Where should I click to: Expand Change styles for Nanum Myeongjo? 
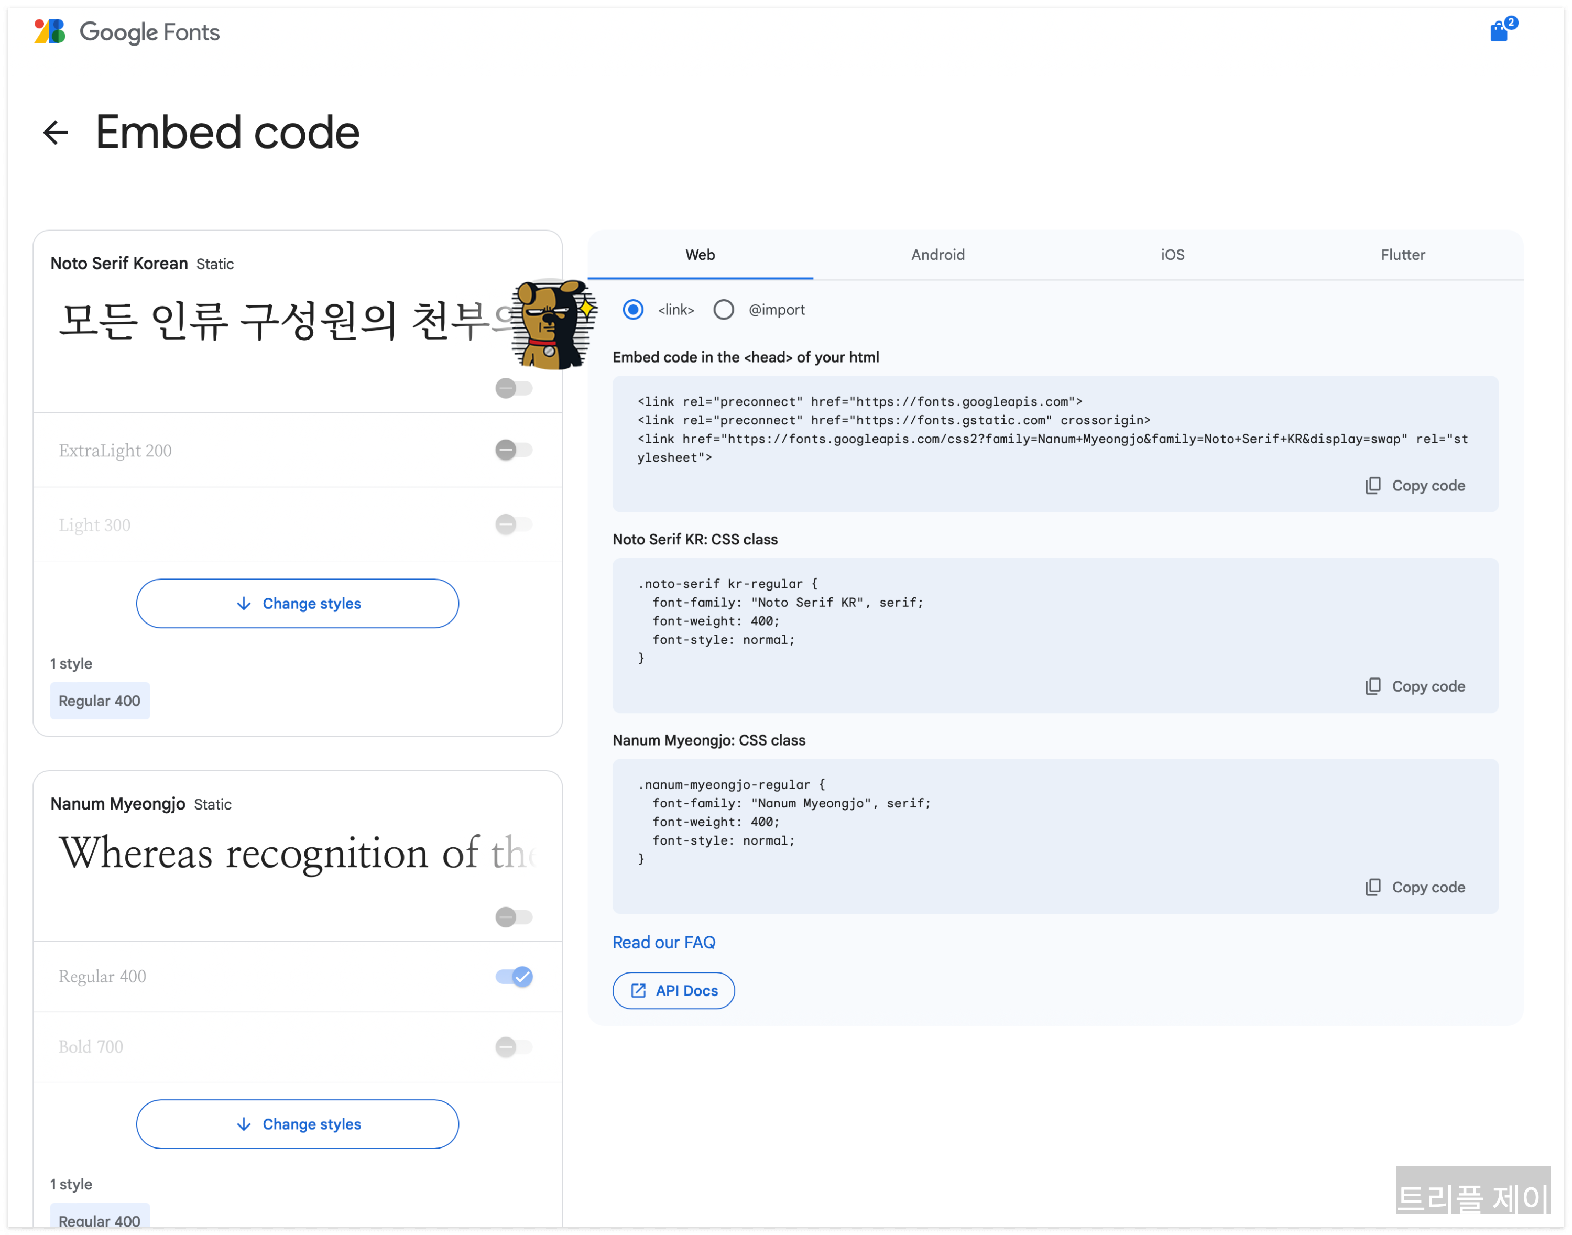tap(297, 1123)
